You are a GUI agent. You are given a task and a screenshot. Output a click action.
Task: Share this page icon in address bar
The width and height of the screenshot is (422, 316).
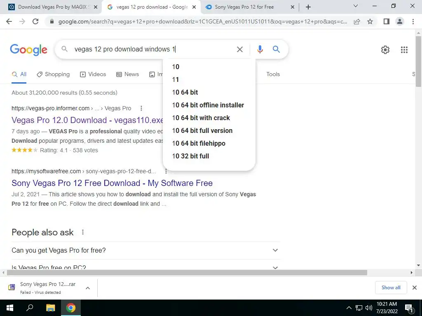click(357, 21)
